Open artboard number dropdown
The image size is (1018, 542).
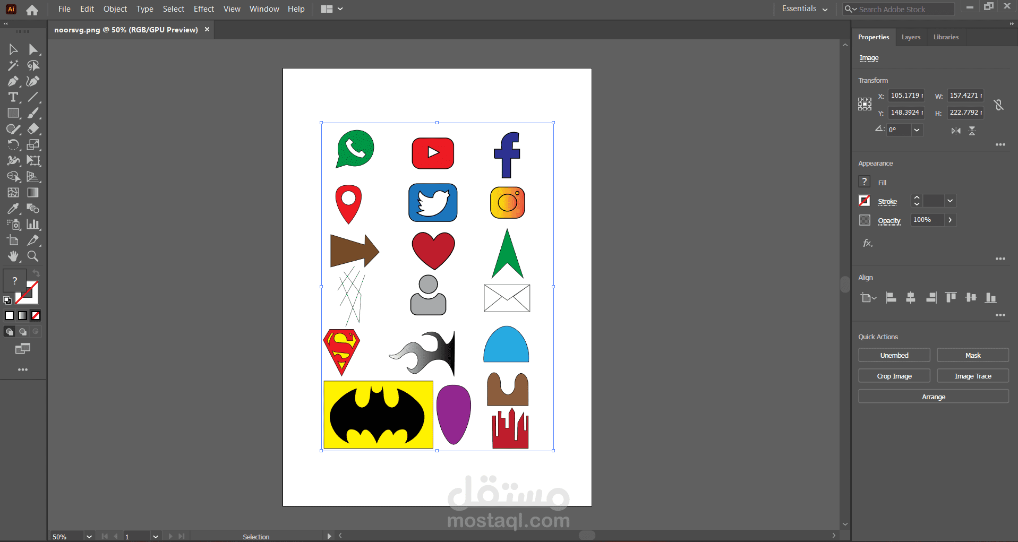pos(155,537)
